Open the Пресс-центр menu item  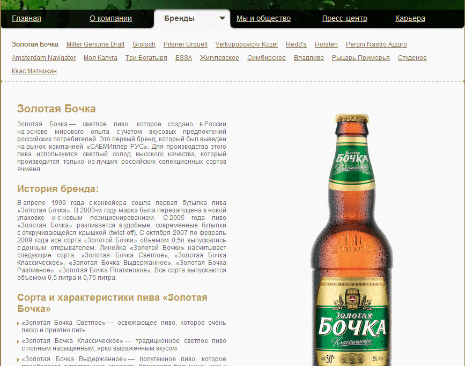coord(345,18)
